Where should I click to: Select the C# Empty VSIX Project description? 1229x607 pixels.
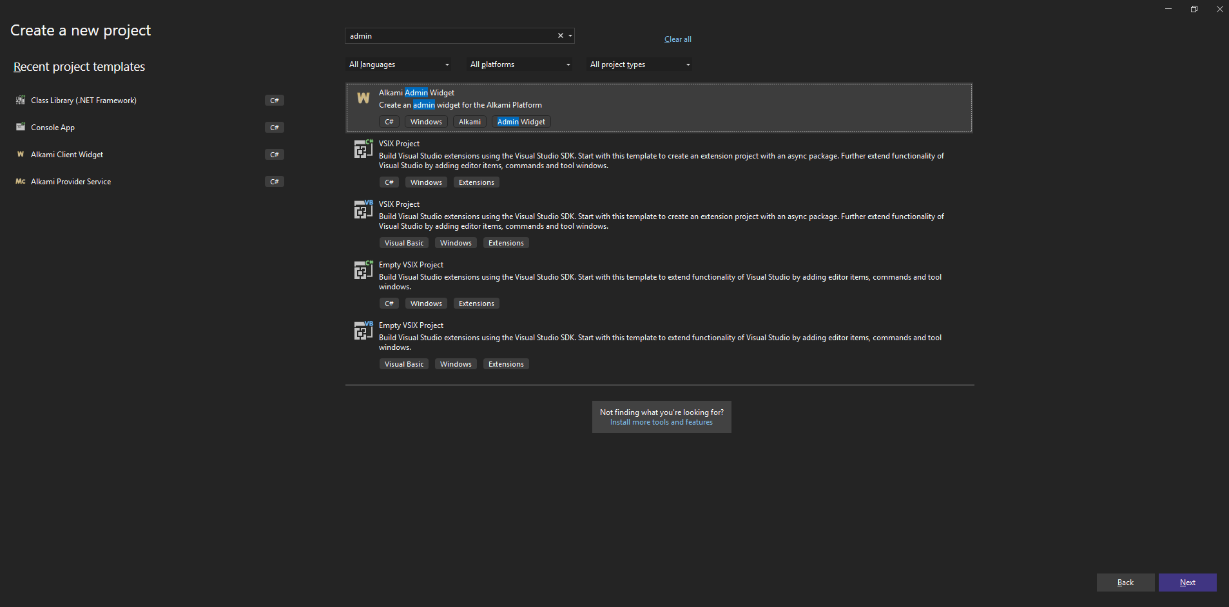coord(660,282)
